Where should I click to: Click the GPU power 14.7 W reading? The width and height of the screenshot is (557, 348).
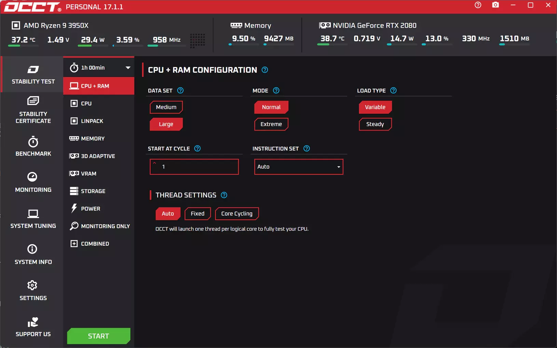[x=402, y=39]
